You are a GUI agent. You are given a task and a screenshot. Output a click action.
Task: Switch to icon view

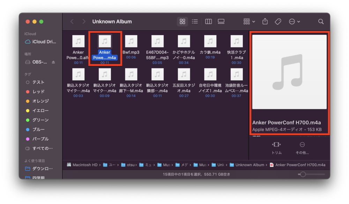pos(182,22)
